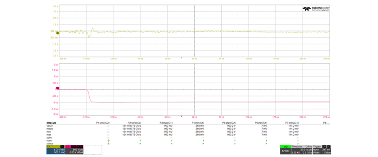
Task: Click the empty dashed descriptor slot beside C2
Action: point(93,149)
